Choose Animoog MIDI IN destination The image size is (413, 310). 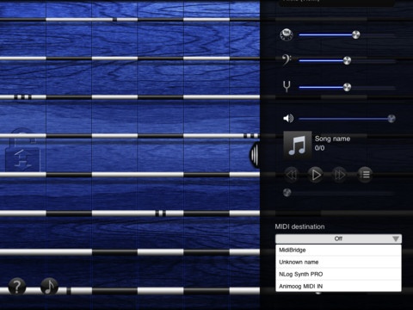(338, 286)
